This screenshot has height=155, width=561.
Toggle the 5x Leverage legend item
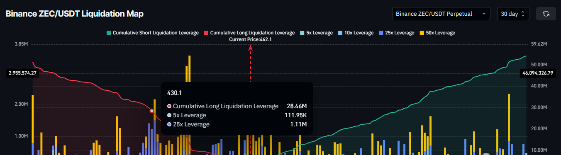pyautogui.click(x=316, y=33)
